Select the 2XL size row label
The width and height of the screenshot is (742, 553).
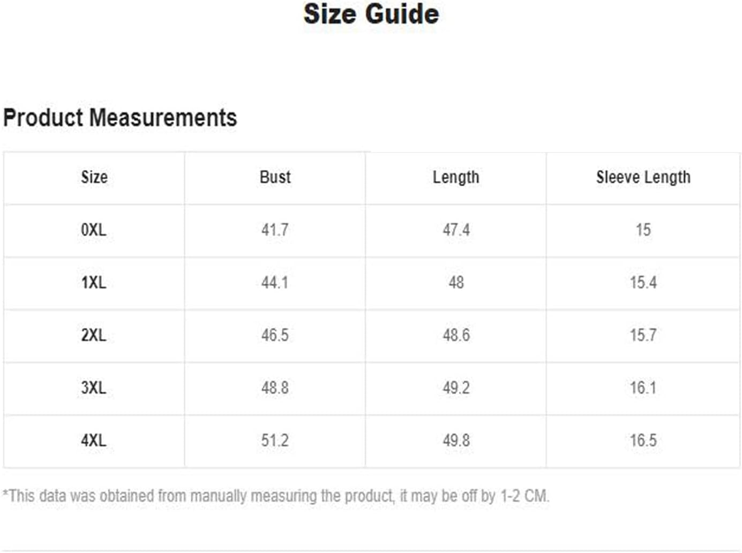(94, 335)
